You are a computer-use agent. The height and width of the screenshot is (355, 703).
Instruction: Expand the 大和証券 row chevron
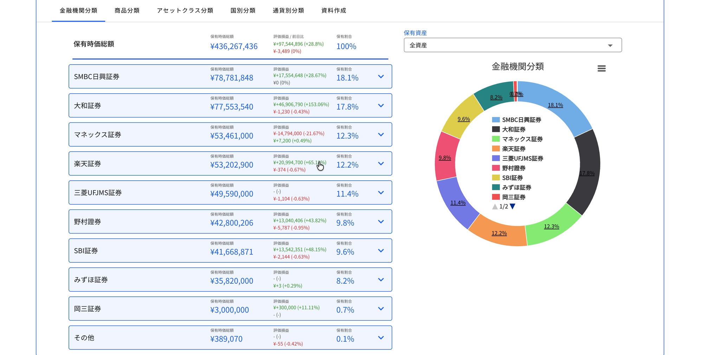pos(381,106)
